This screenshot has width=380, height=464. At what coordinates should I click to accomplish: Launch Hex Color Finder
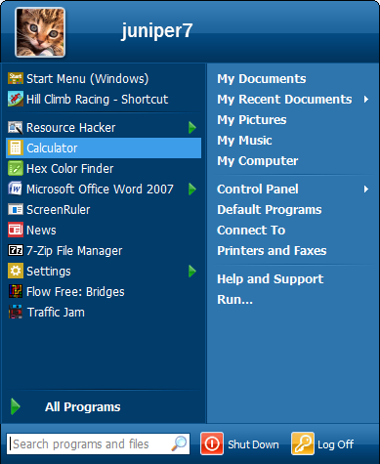click(104, 168)
